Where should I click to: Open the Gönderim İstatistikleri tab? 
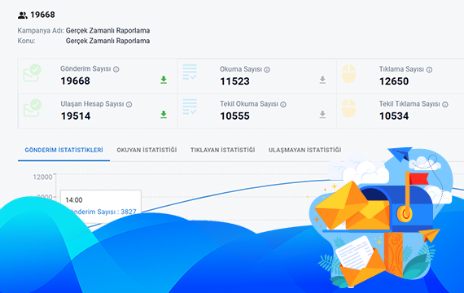pyautogui.click(x=64, y=150)
